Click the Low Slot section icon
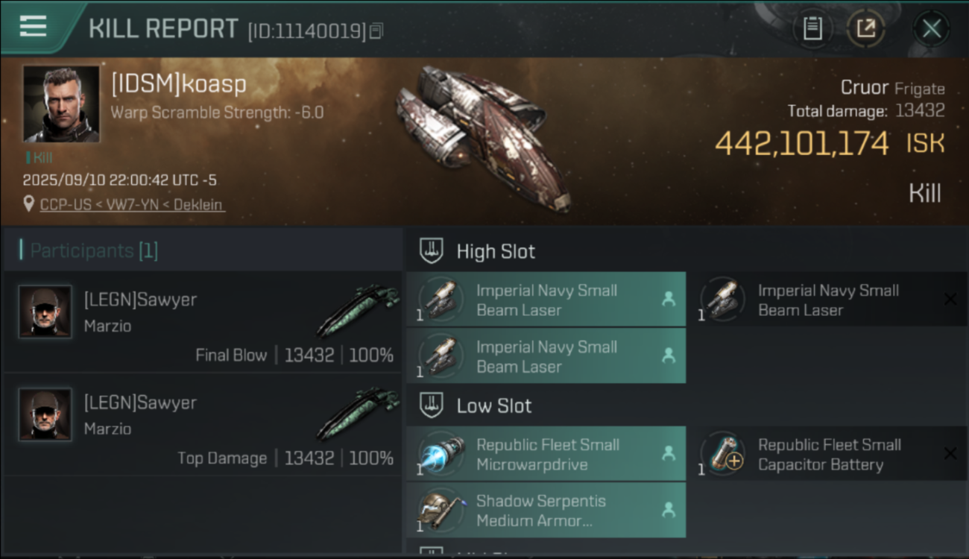This screenshot has height=559, width=969. (432, 406)
